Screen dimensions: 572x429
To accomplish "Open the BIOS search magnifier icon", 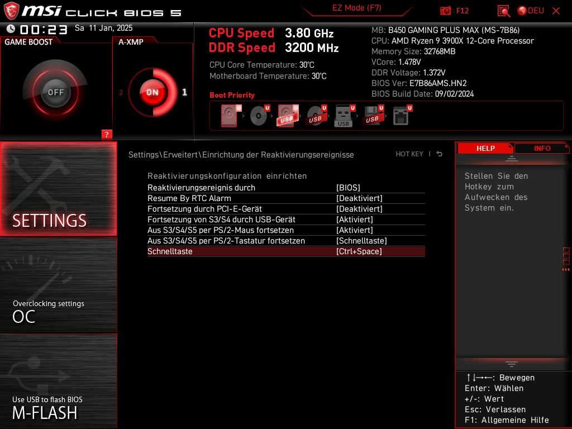I will tap(504, 11).
